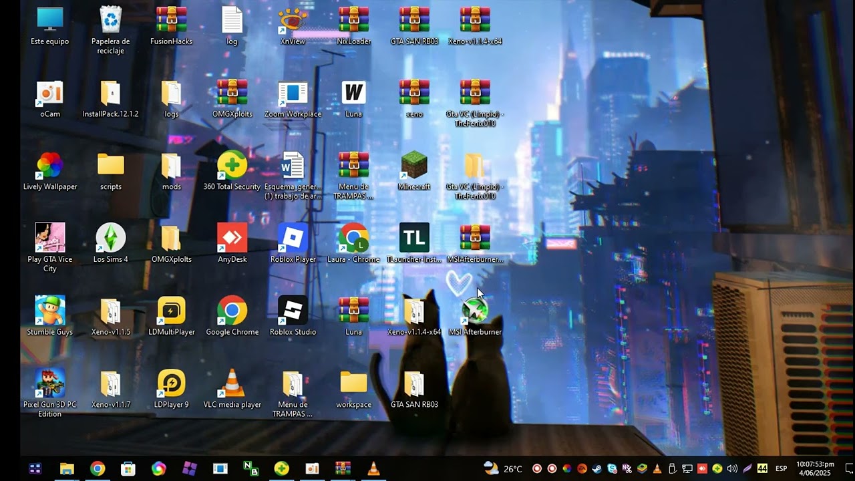
Task: Launch LDMultiPlayer
Action: (172, 316)
